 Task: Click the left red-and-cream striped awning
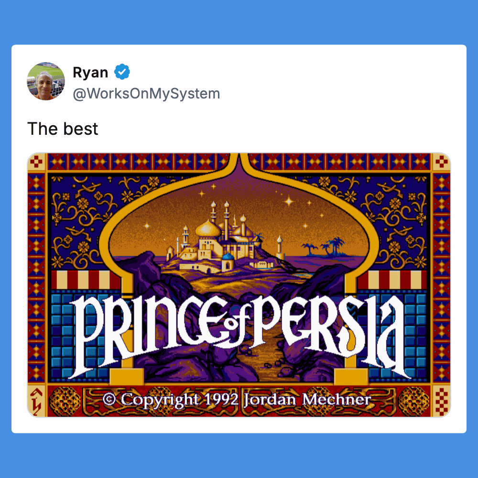[x=86, y=280]
